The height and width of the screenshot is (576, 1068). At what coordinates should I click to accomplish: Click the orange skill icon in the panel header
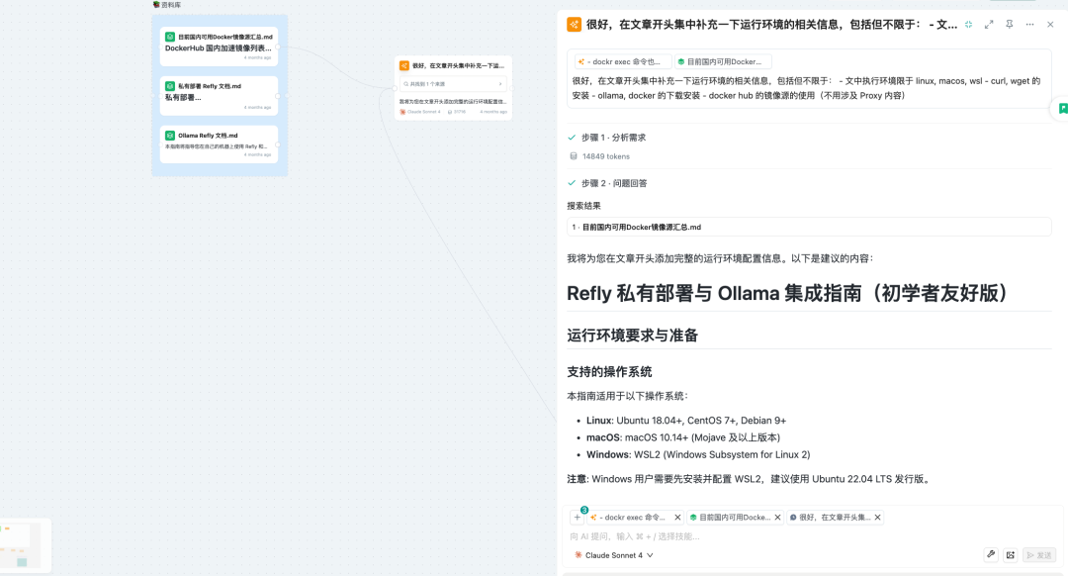(575, 25)
